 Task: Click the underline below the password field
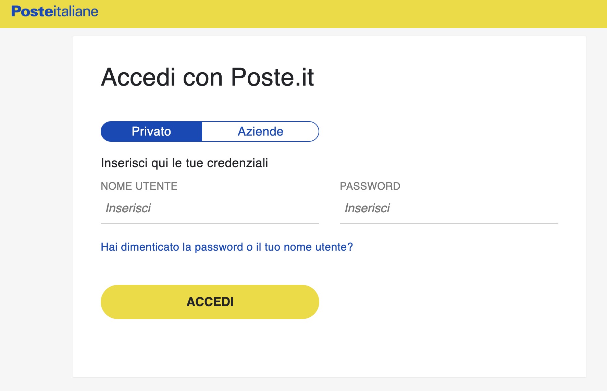[x=449, y=224]
